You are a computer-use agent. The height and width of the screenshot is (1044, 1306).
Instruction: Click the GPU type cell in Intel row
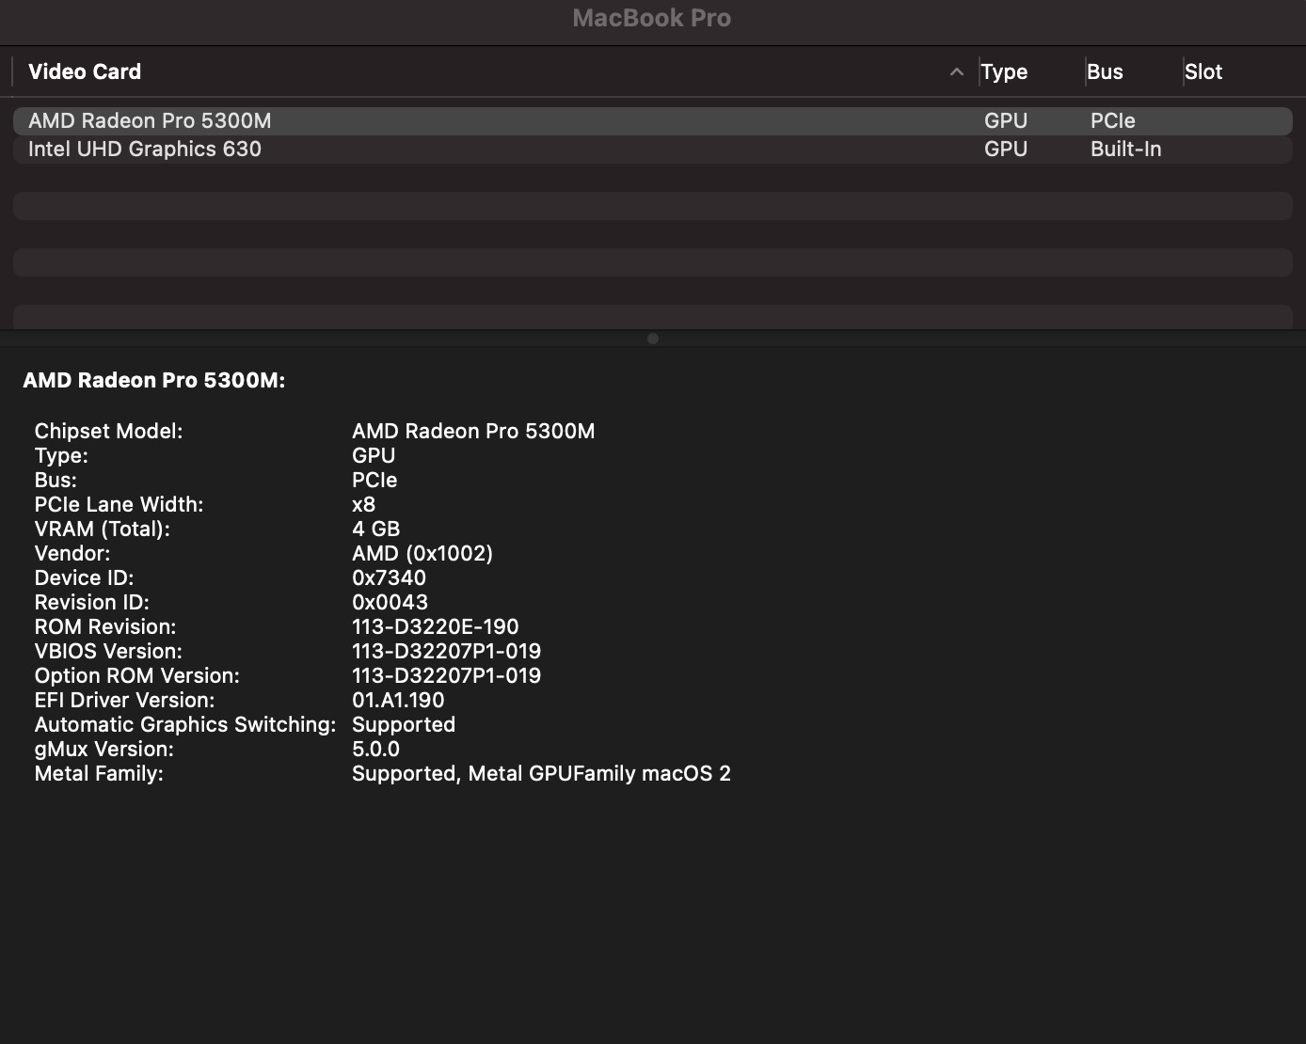(1006, 149)
